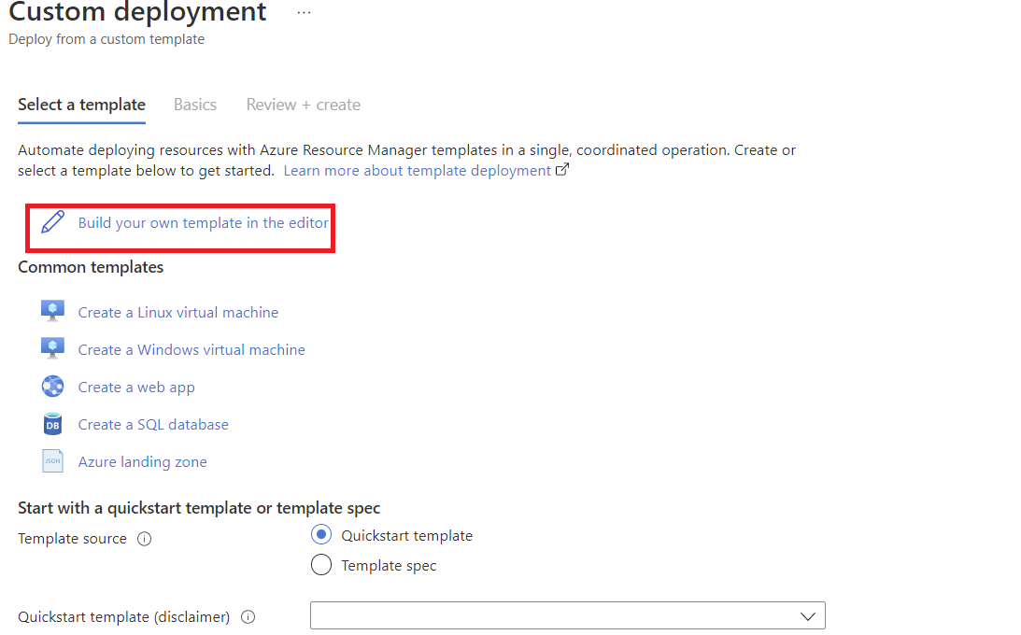Select the Quickstart template radio button
Image resolution: width=1021 pixels, height=635 pixels.
click(x=321, y=535)
